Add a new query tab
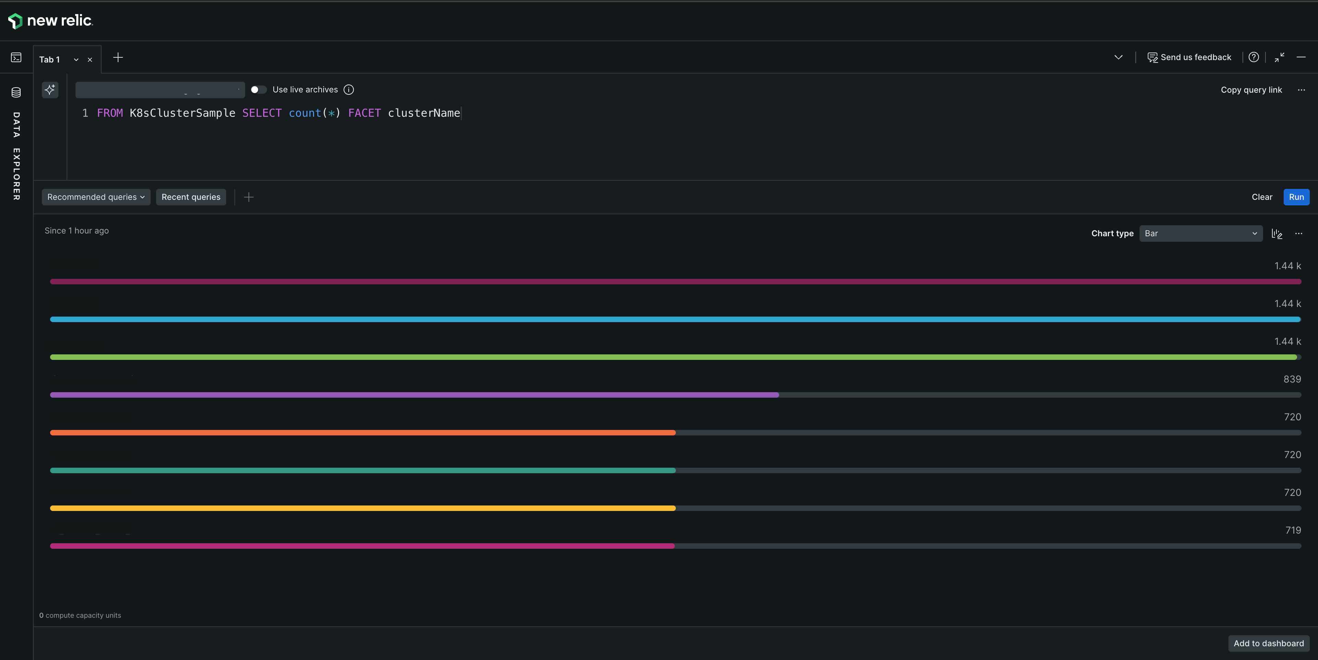The image size is (1318, 660). click(x=118, y=57)
